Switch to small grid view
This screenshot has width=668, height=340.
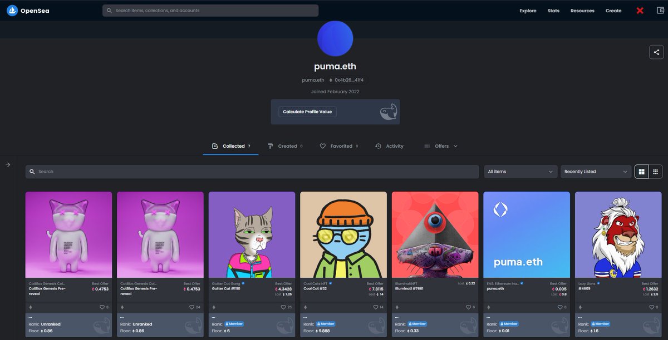click(x=656, y=172)
